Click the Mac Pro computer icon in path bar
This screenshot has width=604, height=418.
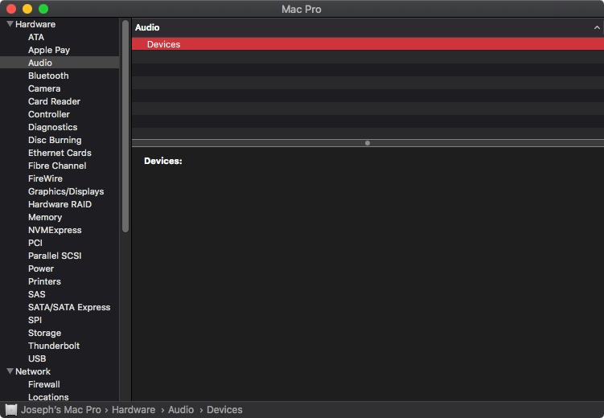(10, 409)
